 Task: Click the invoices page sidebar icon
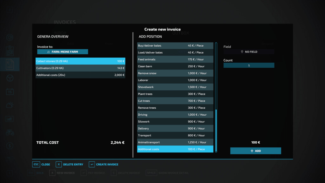coord(10,64)
